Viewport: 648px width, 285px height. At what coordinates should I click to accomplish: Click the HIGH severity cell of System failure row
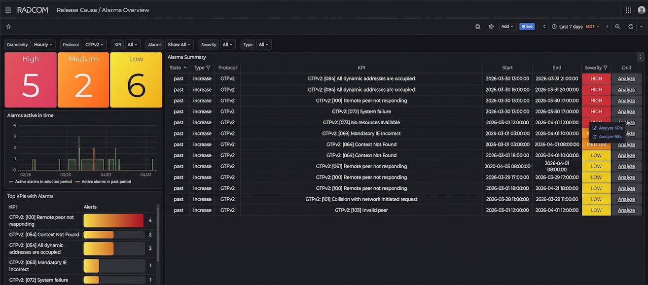tap(596, 111)
